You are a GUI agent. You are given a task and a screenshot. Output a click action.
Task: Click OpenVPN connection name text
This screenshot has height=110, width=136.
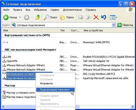[12, 61]
